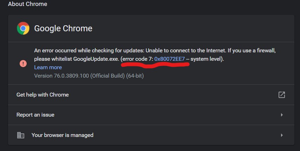Click the About Chrome page heading

coord(27,4)
